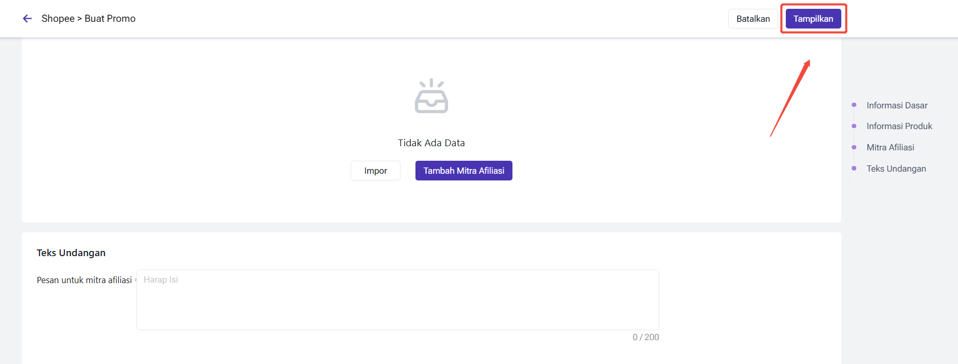Navigate to Teks Undangan in the side nav
958x364 pixels.
coord(896,169)
